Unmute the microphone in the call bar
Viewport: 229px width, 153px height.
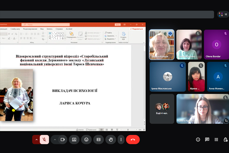[x=44, y=139]
